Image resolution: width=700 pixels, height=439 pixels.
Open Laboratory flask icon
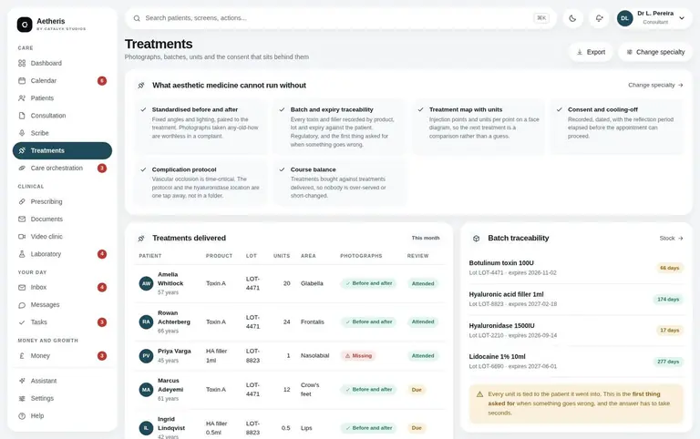(x=22, y=254)
